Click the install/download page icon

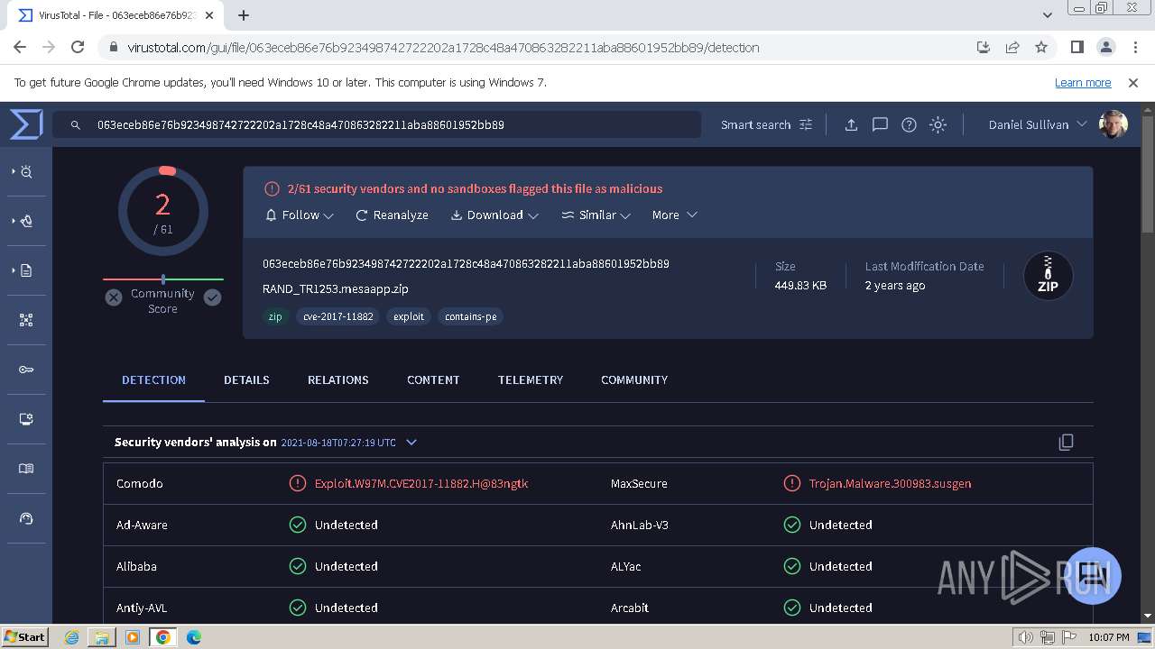pyautogui.click(x=984, y=48)
